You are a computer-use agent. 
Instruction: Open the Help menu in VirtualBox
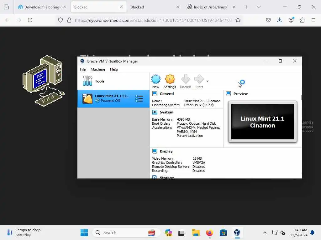pyautogui.click(x=114, y=69)
